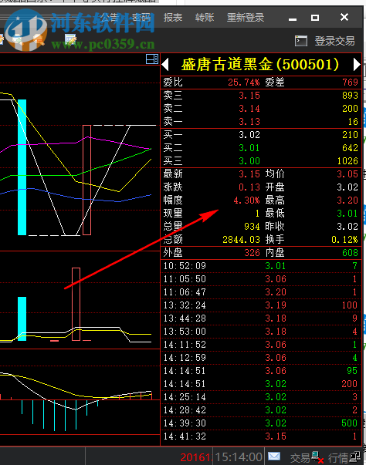Click the red date text in status bar
The image size is (366, 465).
point(196,457)
